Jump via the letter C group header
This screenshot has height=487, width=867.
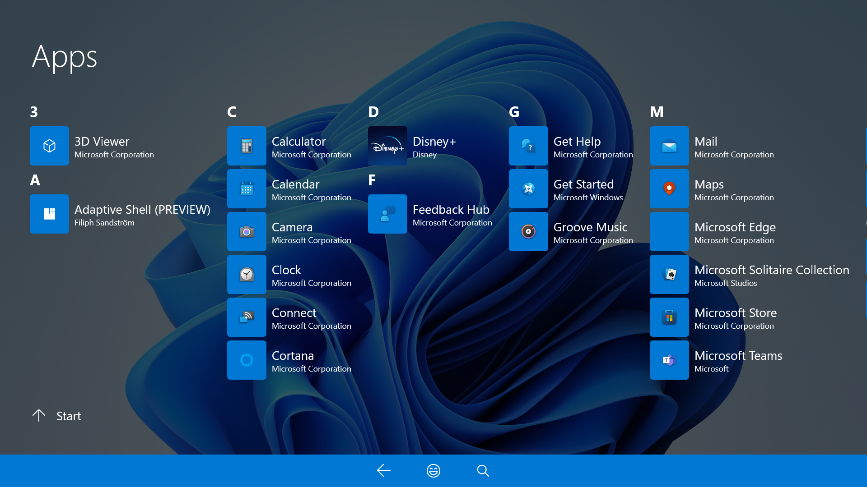[x=232, y=112]
